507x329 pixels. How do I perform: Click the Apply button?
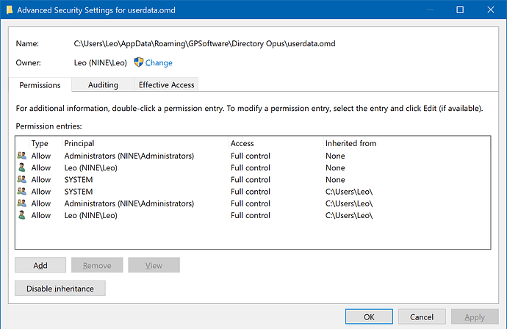coord(475,317)
